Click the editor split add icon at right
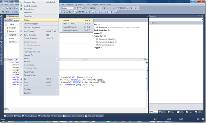 pos(147,62)
